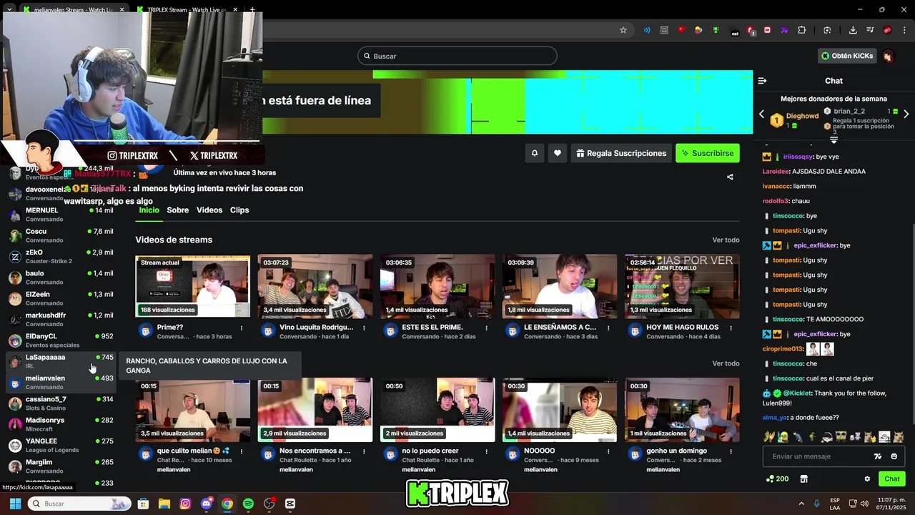Screen dimensions: 915x515
Task: Open the 'Stream actual' video thumbnail
Action: point(193,286)
